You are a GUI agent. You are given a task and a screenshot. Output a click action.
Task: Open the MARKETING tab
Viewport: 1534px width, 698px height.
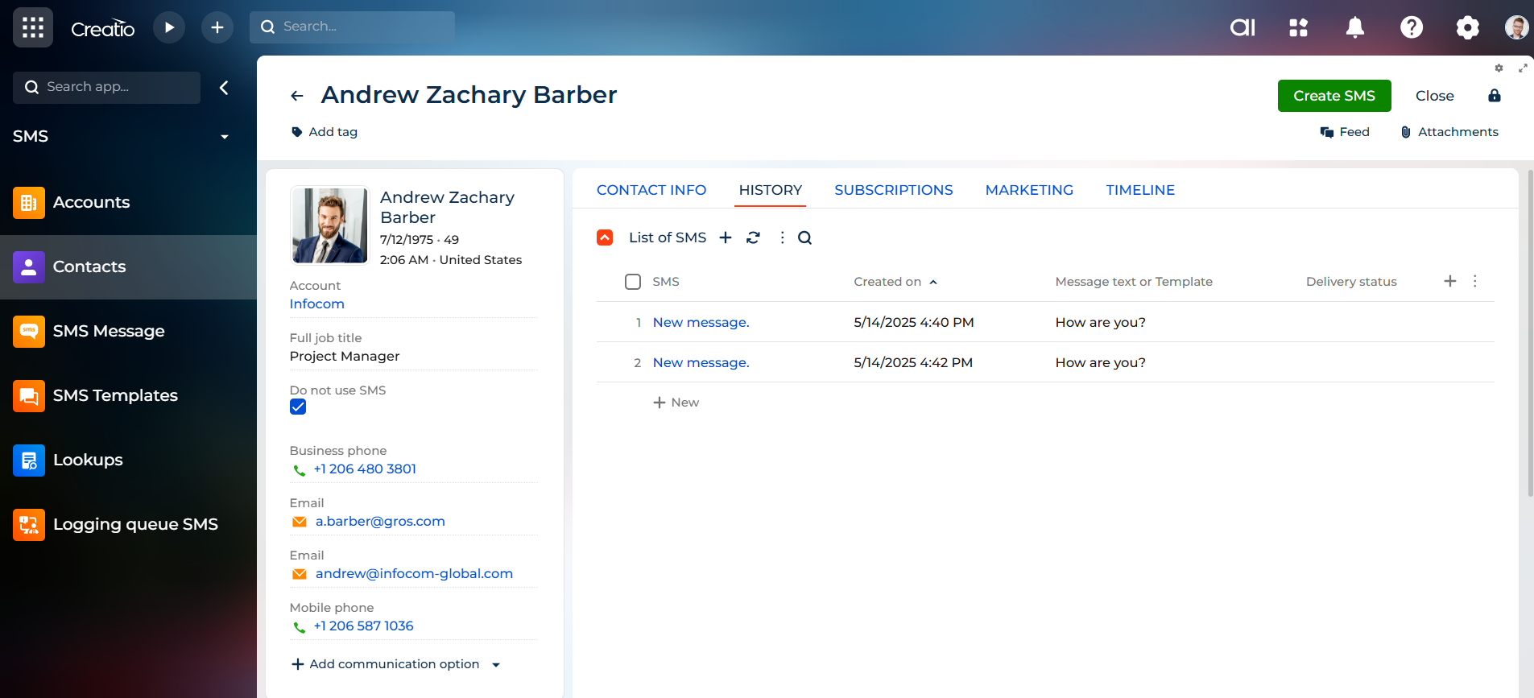click(1029, 190)
